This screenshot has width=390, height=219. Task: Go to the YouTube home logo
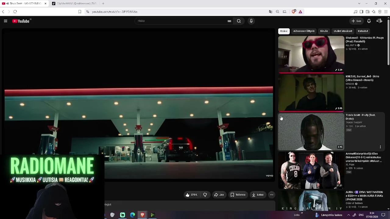click(x=21, y=21)
